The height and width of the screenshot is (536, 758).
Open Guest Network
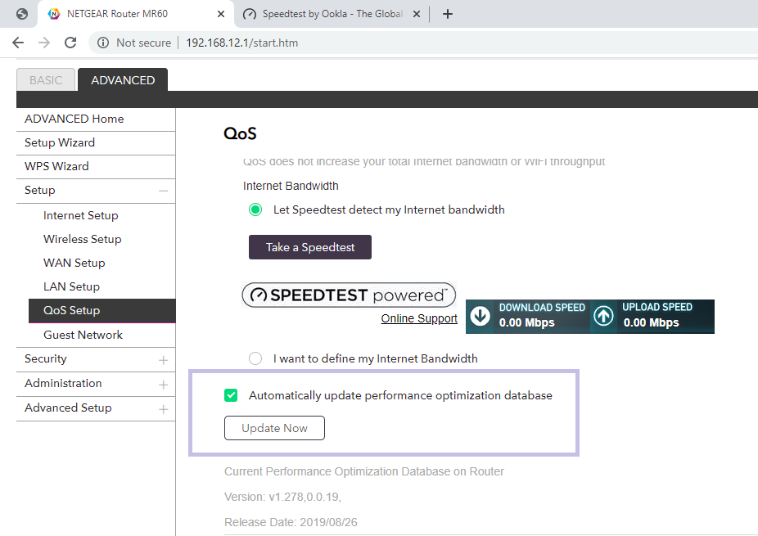(83, 335)
